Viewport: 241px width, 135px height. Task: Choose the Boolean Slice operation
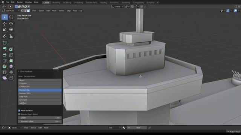[40, 93]
